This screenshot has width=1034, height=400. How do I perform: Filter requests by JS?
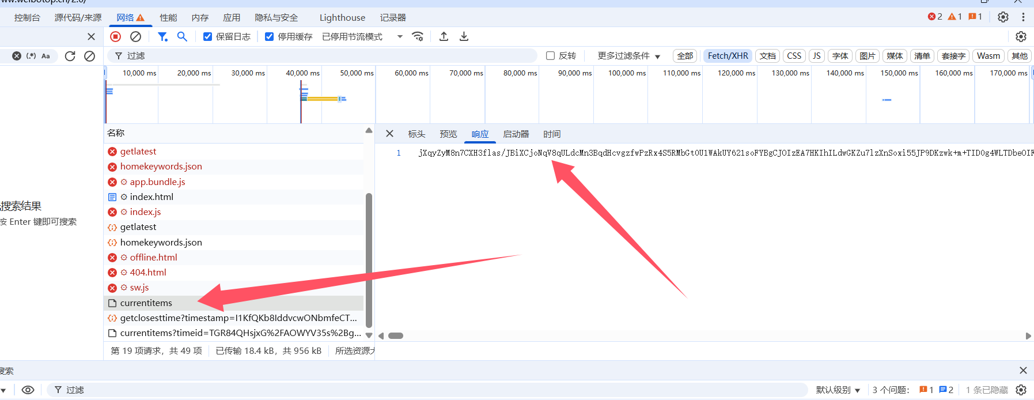817,56
